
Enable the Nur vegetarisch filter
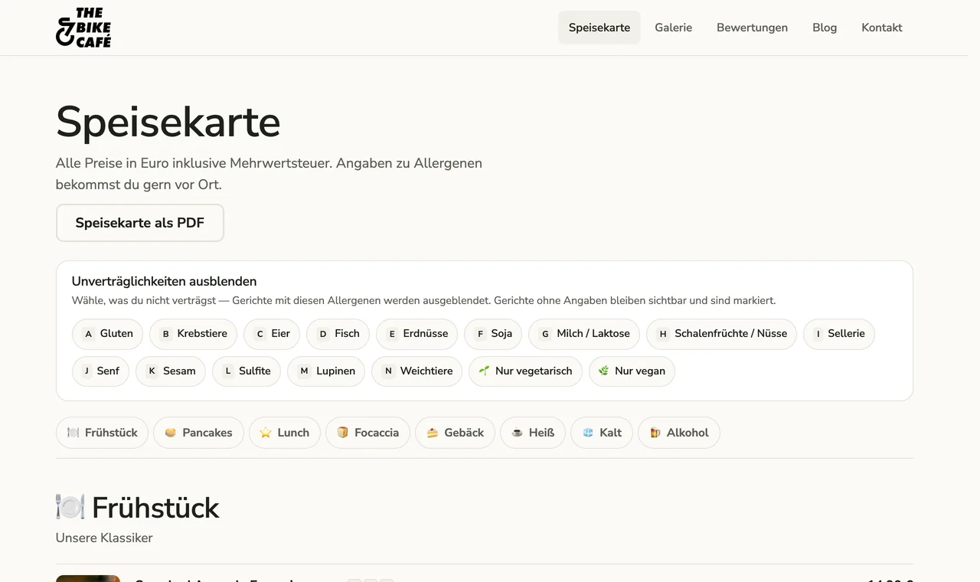point(525,371)
